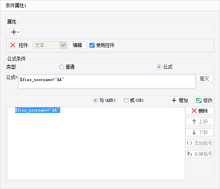Choose the 与(AND) radio option
Screen dimensions: 220x189
95,100
